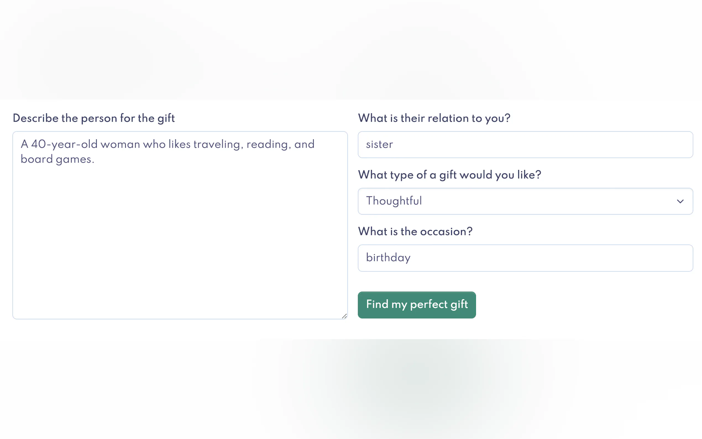Click the blank area of the description box

pyautogui.click(x=180, y=238)
